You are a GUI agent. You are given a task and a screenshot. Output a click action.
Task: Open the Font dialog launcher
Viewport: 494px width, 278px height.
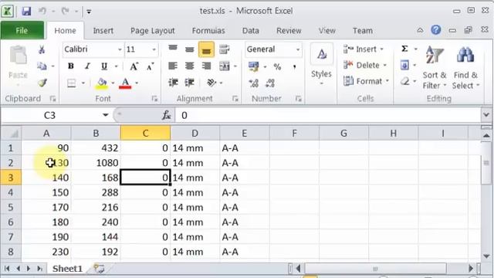154,99
